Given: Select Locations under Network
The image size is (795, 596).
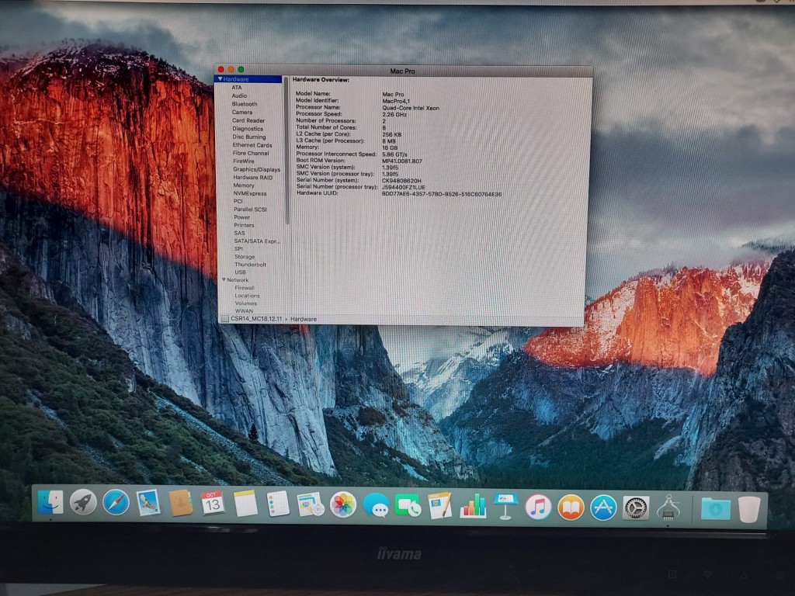Looking at the screenshot, I should (248, 296).
